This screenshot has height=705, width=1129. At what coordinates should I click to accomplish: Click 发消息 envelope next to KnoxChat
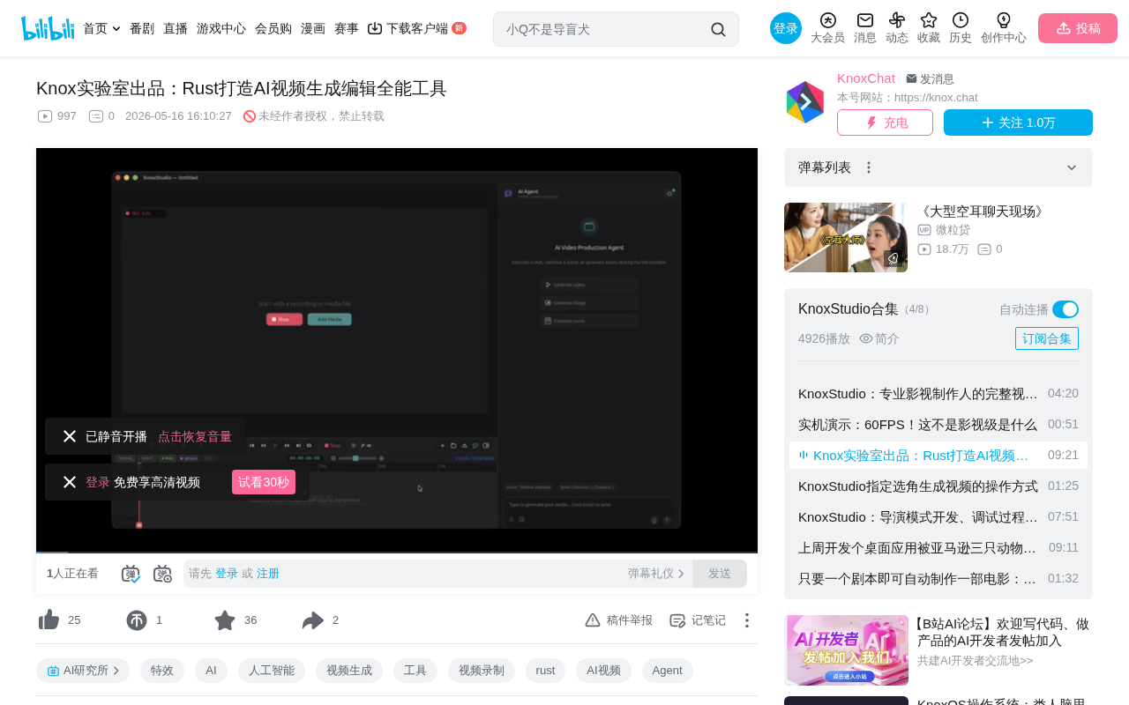930,78
